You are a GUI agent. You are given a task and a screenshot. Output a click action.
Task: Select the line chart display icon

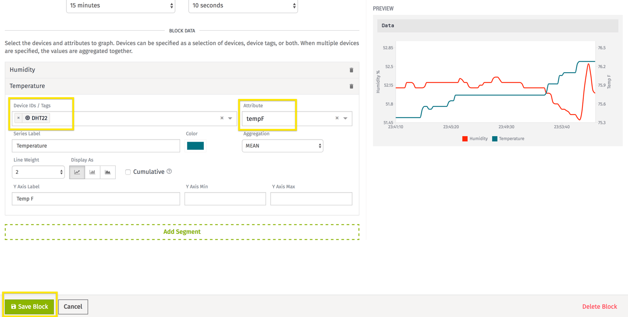[77, 172]
